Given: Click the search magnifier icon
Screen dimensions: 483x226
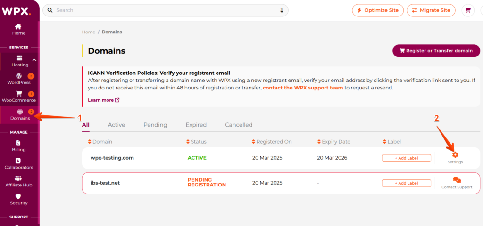Looking at the screenshot, I should (50, 10).
